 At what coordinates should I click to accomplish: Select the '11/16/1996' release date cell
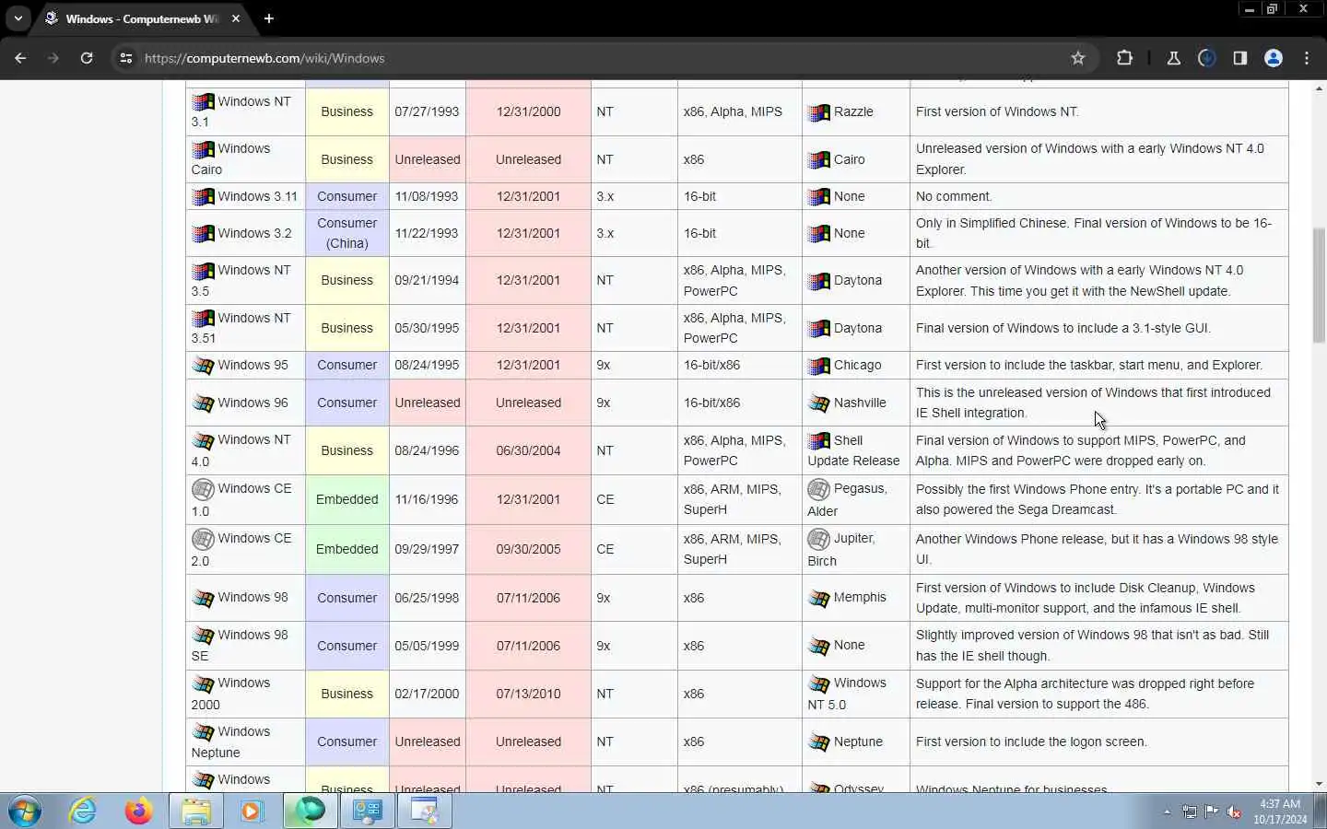[427, 499]
